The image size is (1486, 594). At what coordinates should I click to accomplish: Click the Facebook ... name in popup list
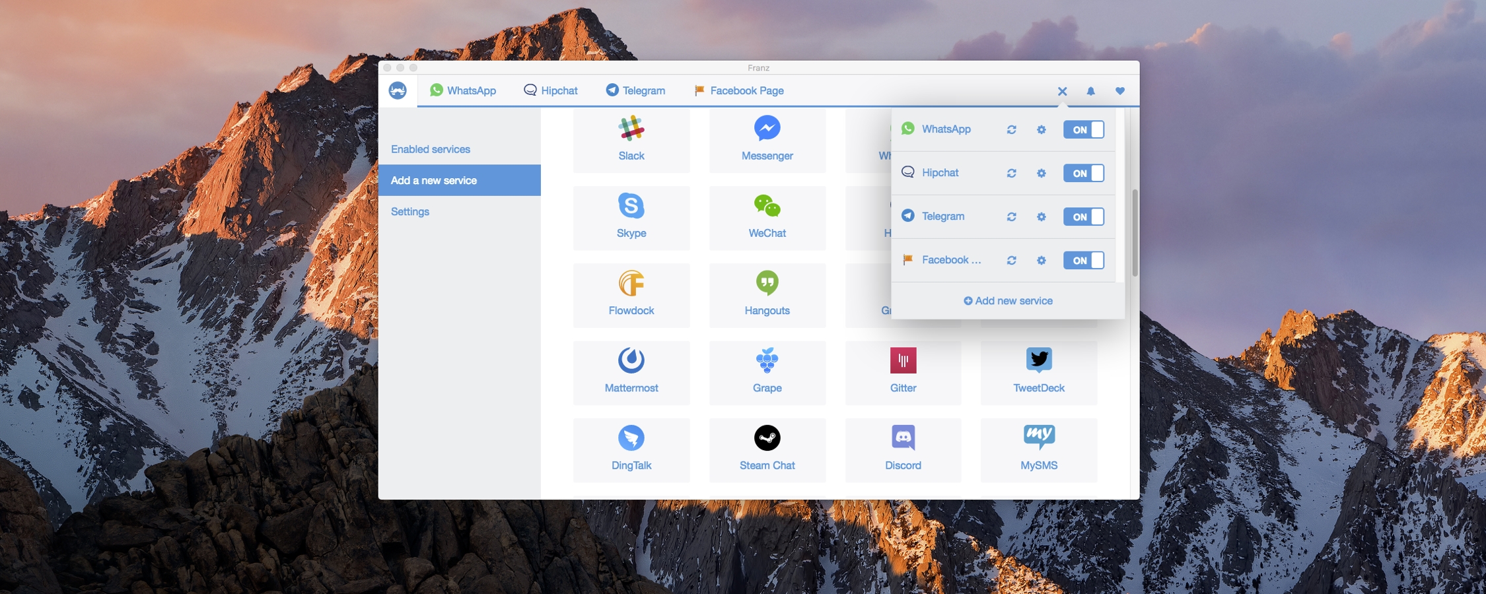click(x=951, y=259)
